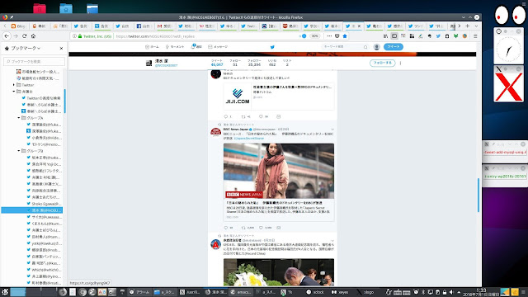The height and width of the screenshot is (297, 528).
Task: Open the Twitterの高度な検索 bookmark
Action: pos(41,98)
